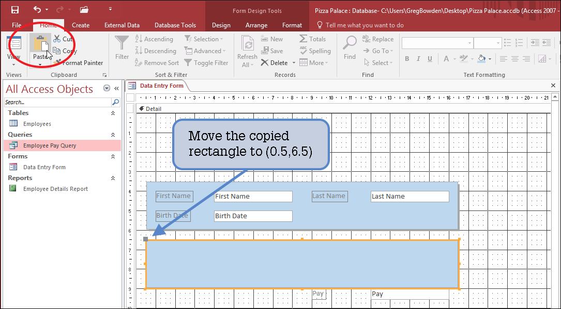561x309 pixels.
Task: Open the More records dropdown
Action: pos(314,63)
